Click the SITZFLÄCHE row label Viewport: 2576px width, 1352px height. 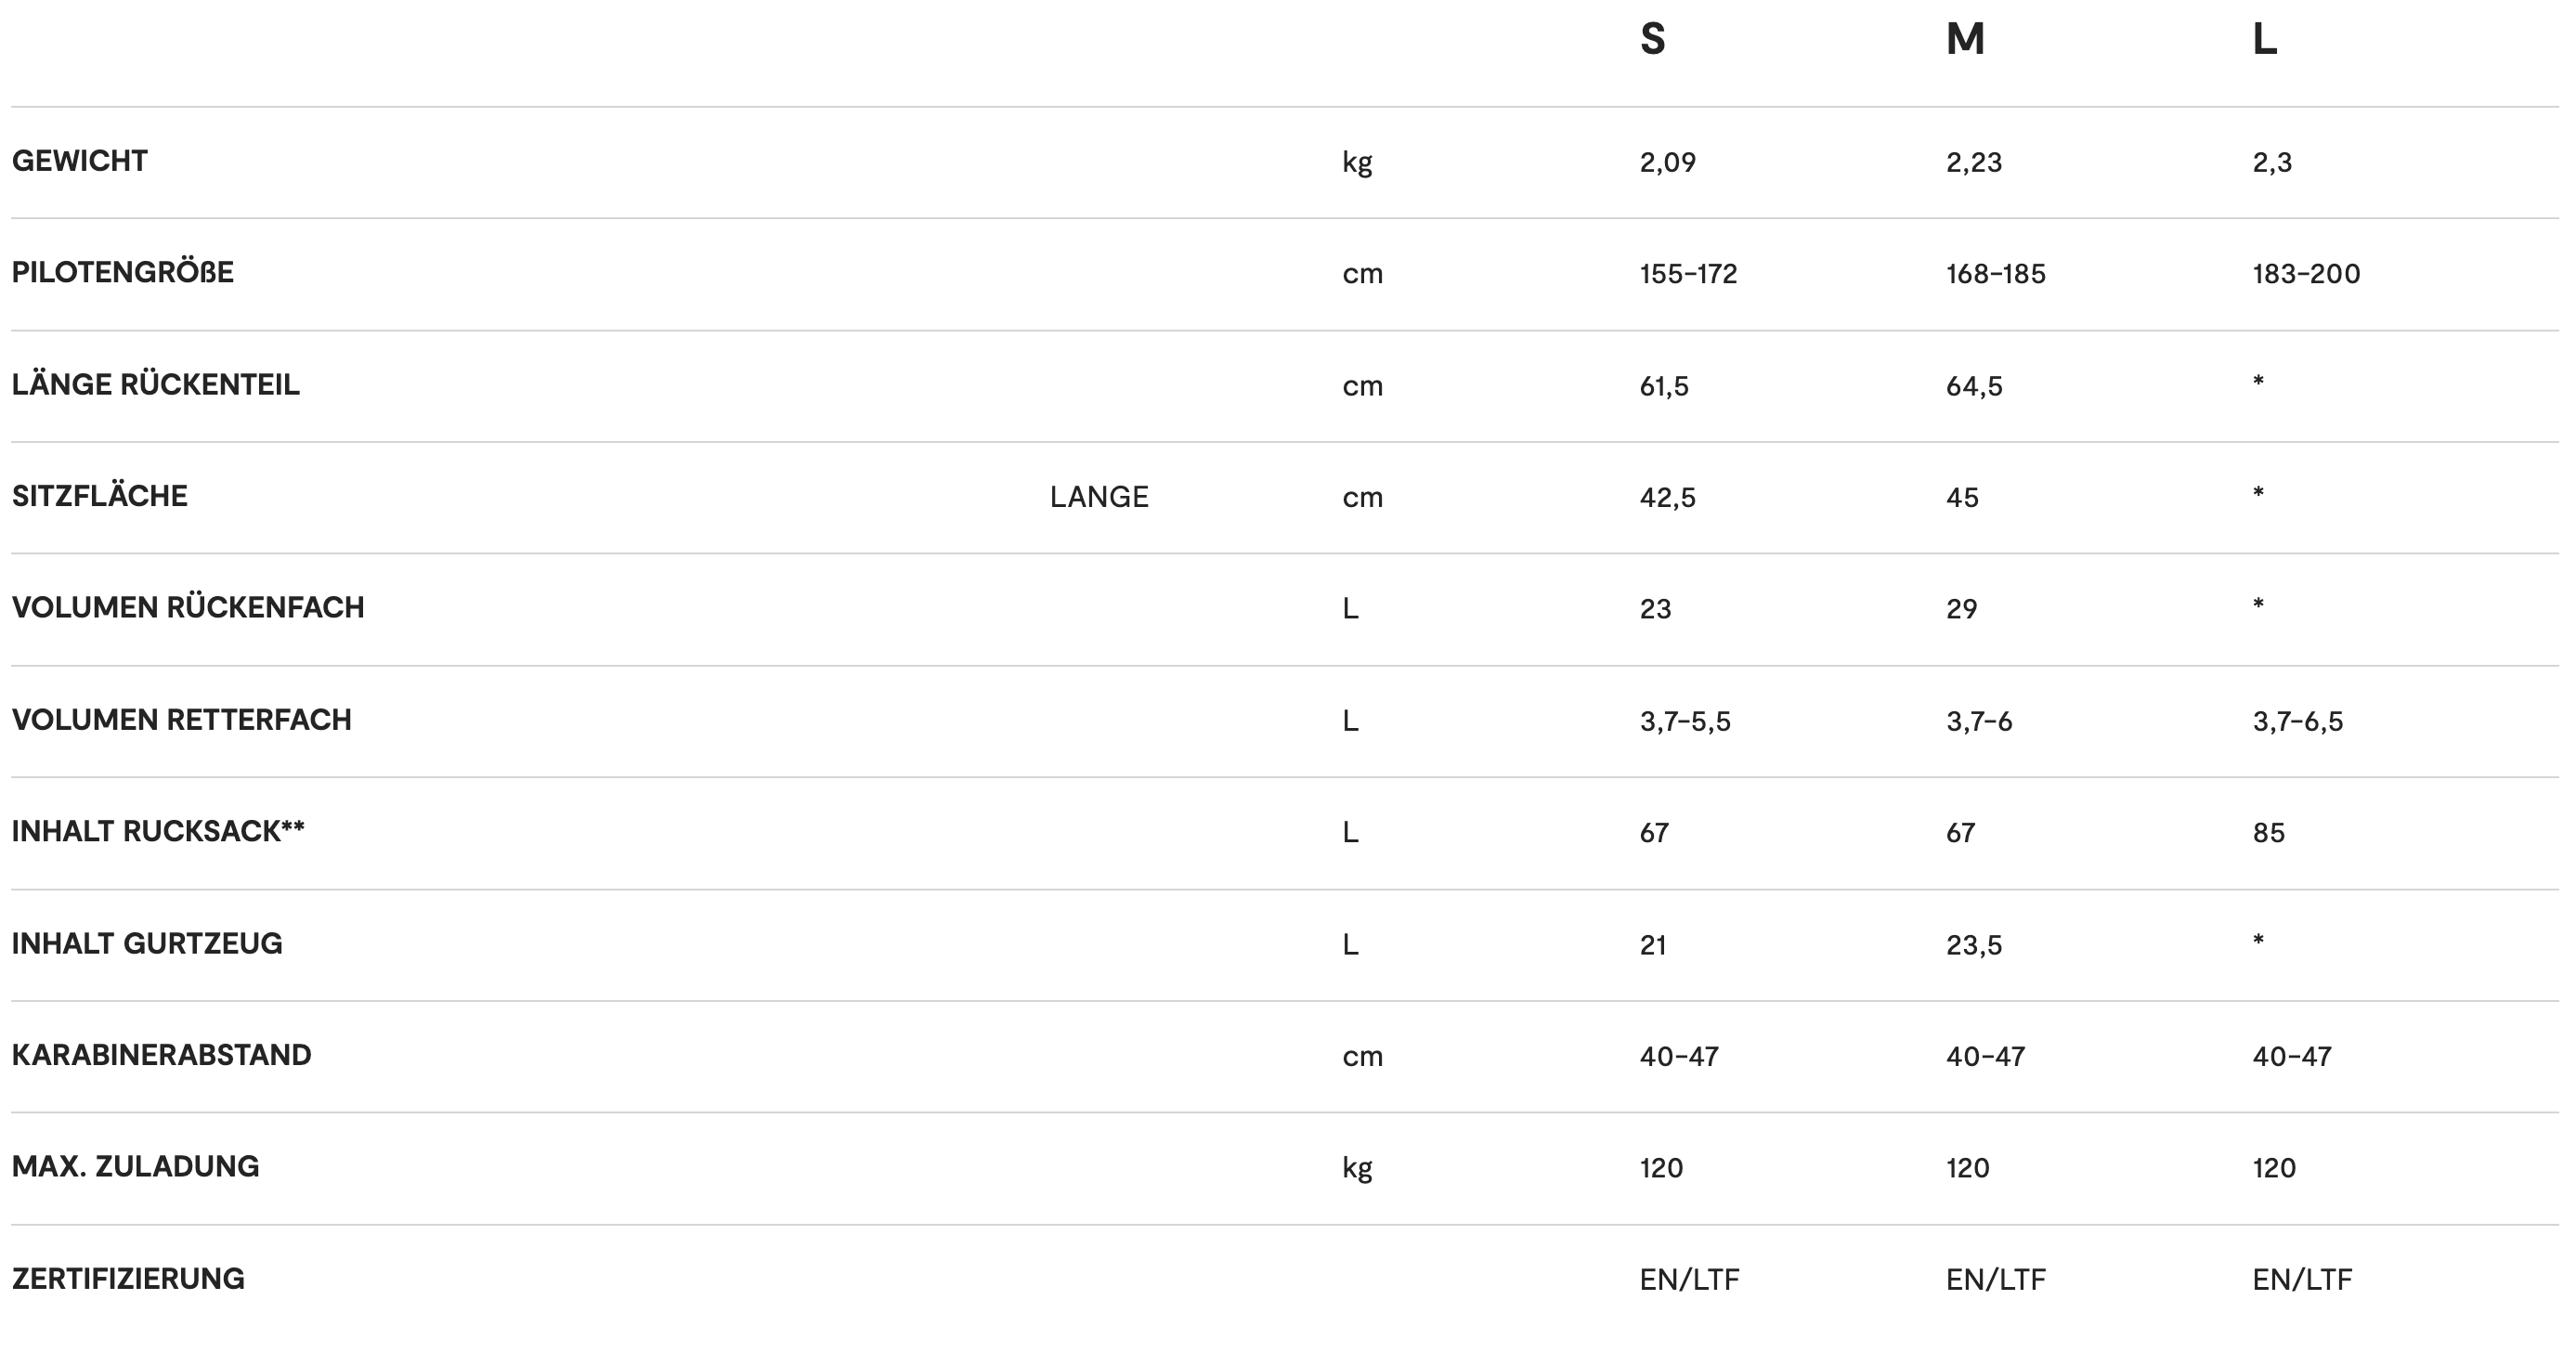[x=100, y=496]
